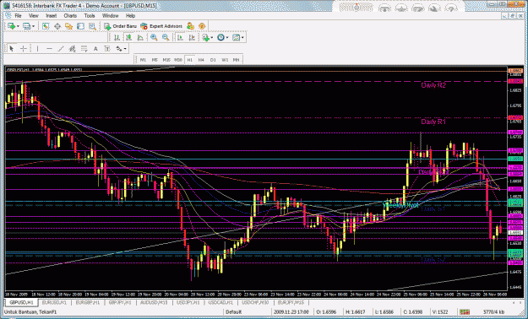Set timeframe to H4

pos(201,60)
